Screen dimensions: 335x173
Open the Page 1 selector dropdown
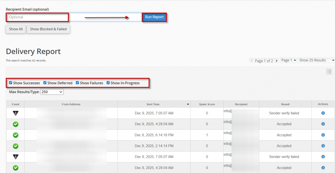click(288, 60)
